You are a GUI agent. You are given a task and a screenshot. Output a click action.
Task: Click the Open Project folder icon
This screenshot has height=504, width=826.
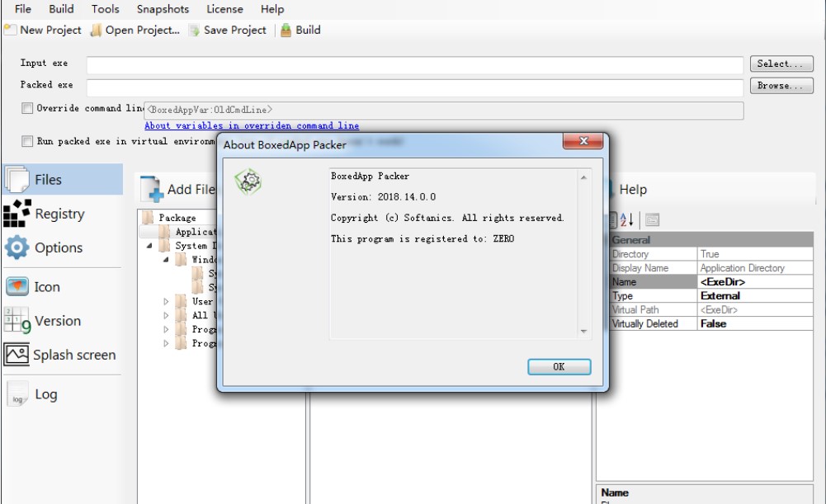pyautogui.click(x=96, y=31)
